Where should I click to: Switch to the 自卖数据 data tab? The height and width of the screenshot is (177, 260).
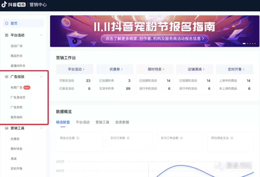tap(122, 122)
